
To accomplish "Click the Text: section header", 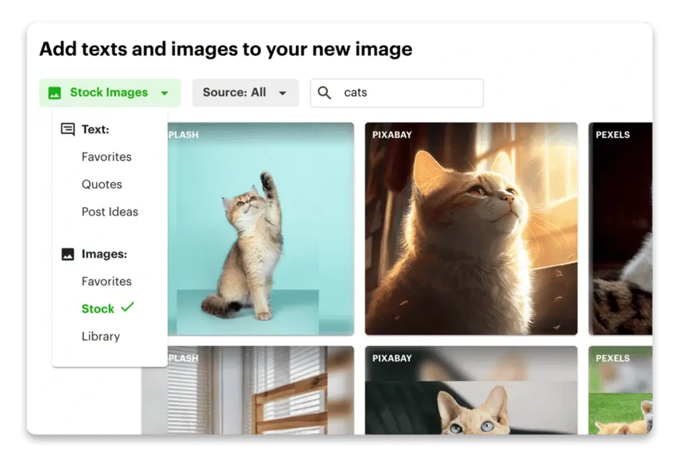I will [95, 129].
